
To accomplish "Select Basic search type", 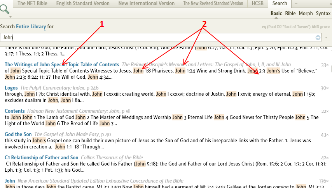I will click(276, 13).
